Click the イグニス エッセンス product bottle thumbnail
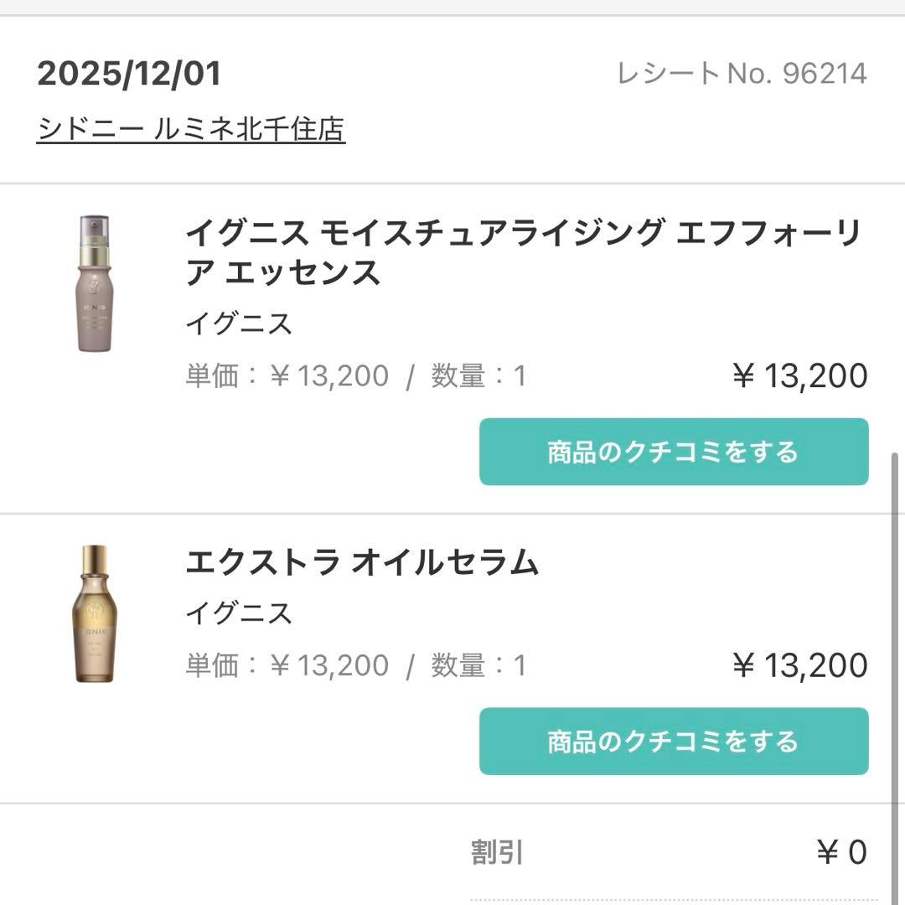Viewport: 905px width, 905px height. point(95,285)
